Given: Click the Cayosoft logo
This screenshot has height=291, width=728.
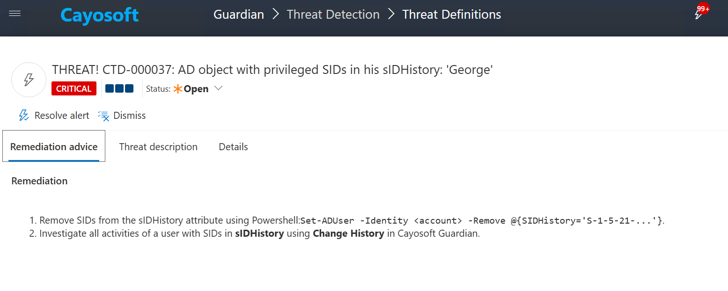Looking at the screenshot, I should 99,15.
